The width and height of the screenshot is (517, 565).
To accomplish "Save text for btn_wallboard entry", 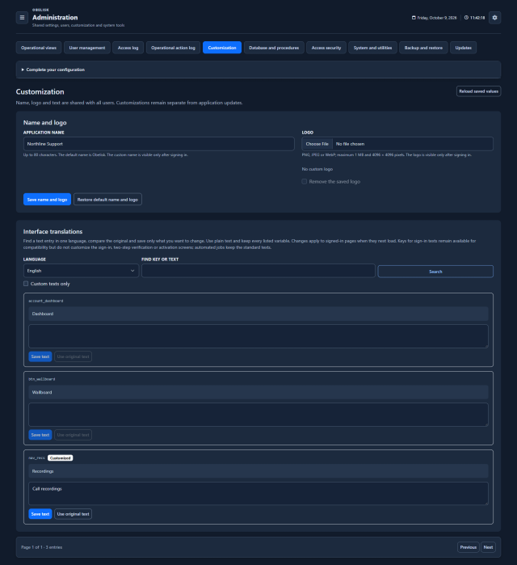I will (40, 435).
